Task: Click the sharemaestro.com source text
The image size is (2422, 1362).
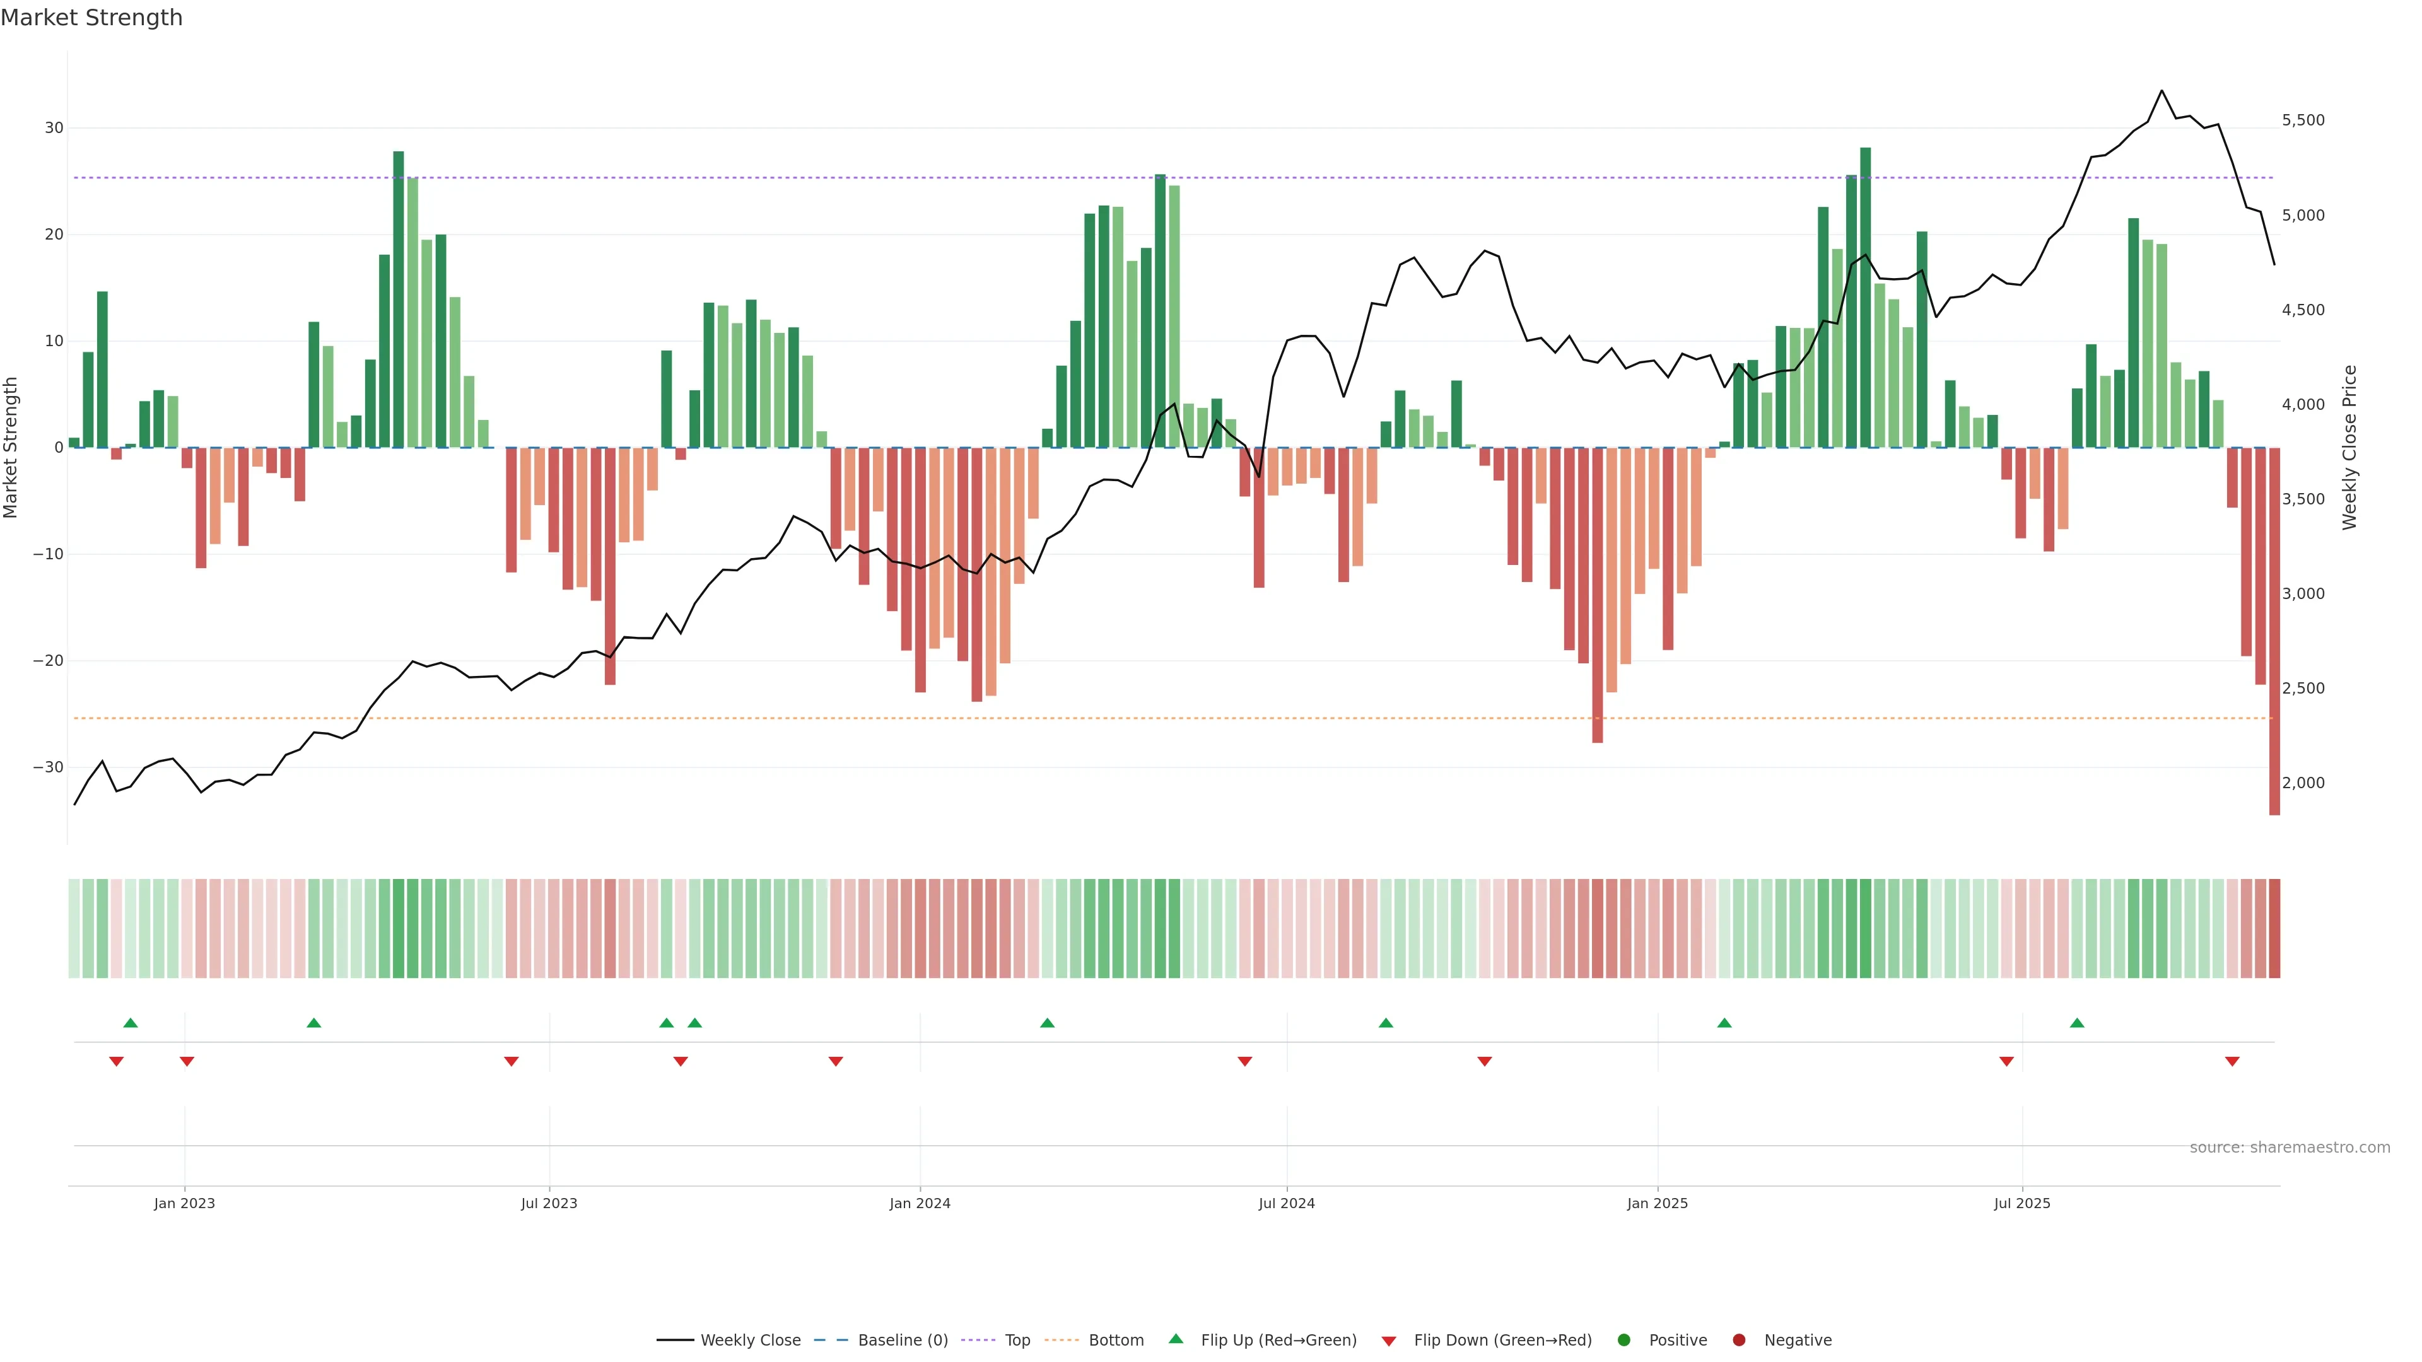Action: (x=2290, y=1148)
